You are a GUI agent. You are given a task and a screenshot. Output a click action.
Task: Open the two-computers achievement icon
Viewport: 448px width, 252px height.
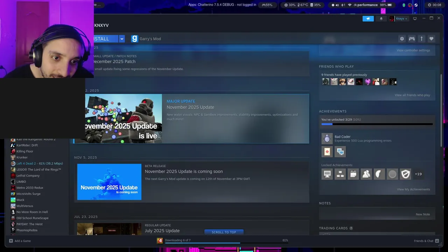340,152
